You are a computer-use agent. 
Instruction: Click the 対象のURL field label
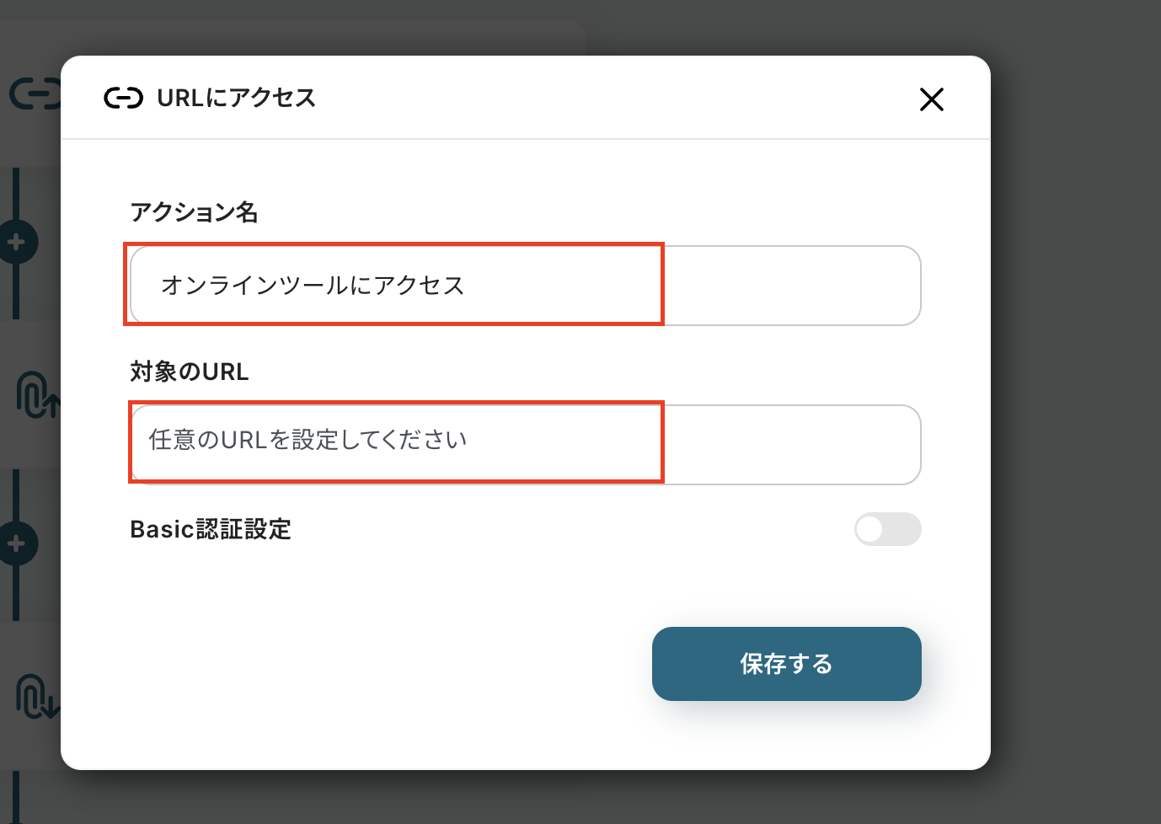click(x=190, y=372)
